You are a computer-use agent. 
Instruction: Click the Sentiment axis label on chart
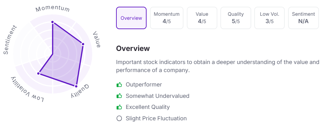[10, 40]
